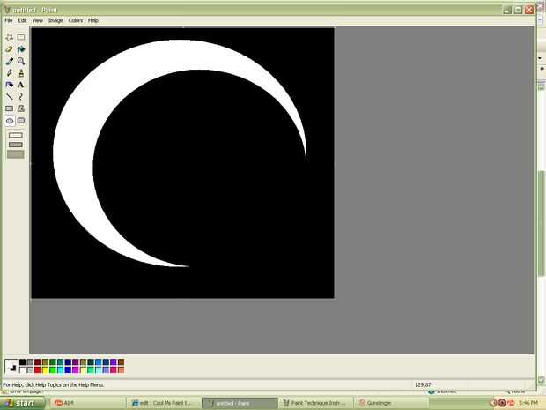Image resolution: width=546 pixels, height=410 pixels.
Task: Activate the Pick Color eyedropper tool
Action: [10, 62]
